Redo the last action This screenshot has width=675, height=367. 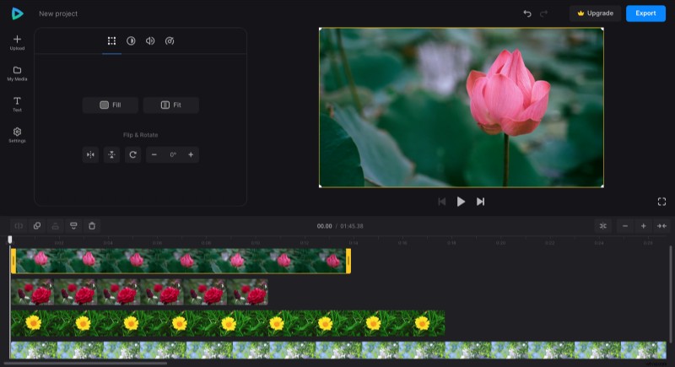(543, 13)
